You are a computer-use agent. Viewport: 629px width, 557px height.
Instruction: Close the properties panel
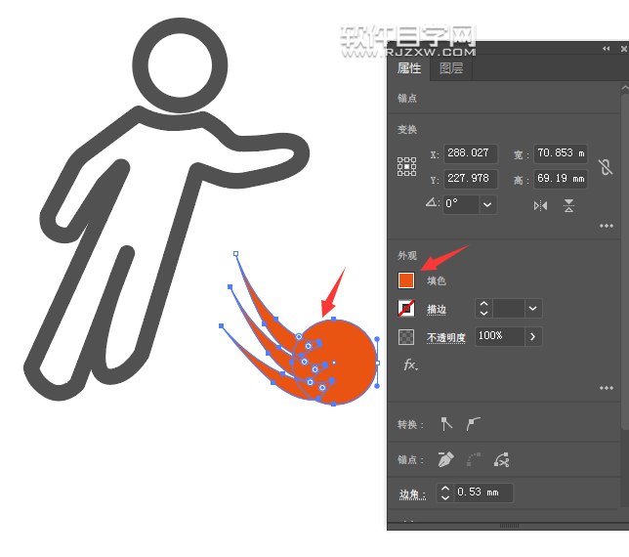coord(624,49)
